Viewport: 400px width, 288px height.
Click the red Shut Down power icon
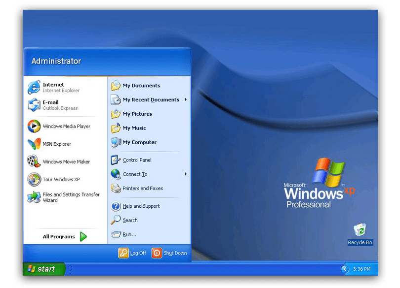[157, 253]
